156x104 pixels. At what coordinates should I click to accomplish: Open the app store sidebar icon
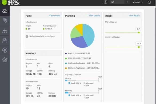pyautogui.click(x=5, y=50)
